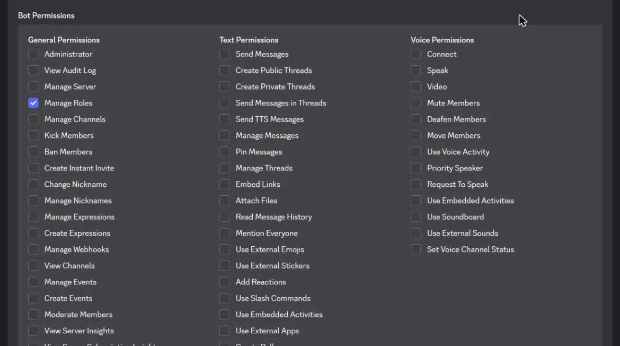620x346 pixels.
Task: Tick the Create Events checkbox
Action: pos(33,298)
